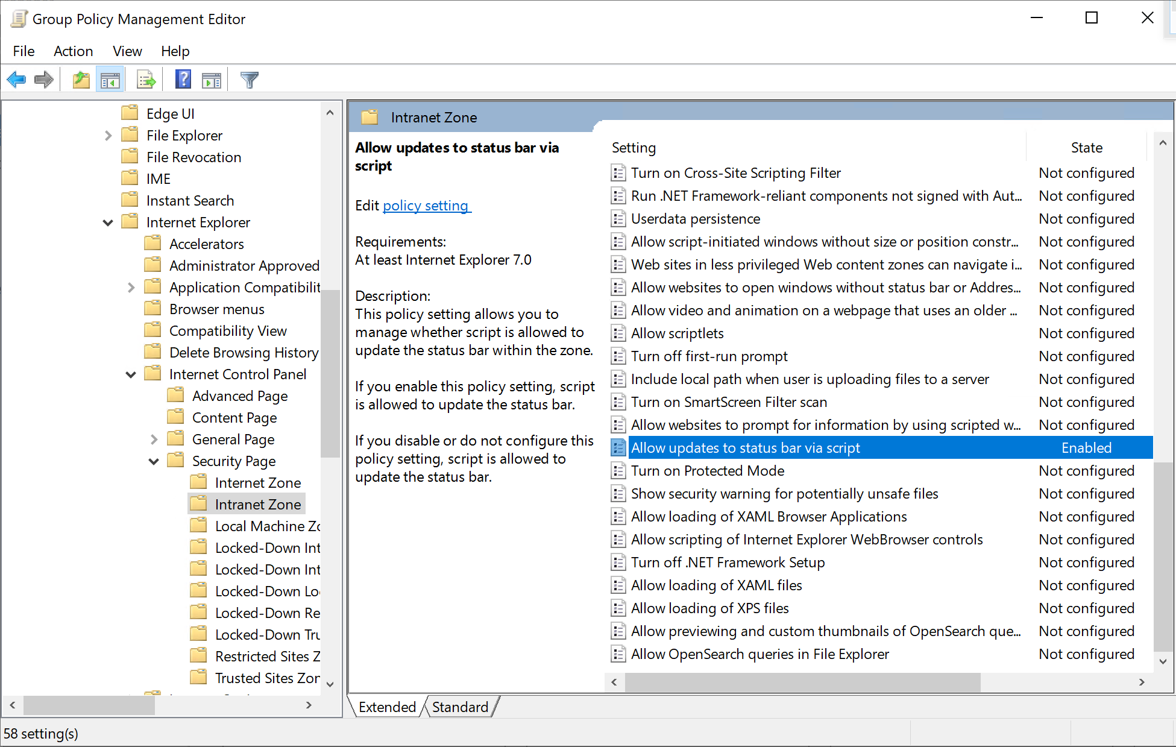This screenshot has width=1176, height=747.
Task: Select Trusted Sites Zone in tree
Action: [267, 678]
